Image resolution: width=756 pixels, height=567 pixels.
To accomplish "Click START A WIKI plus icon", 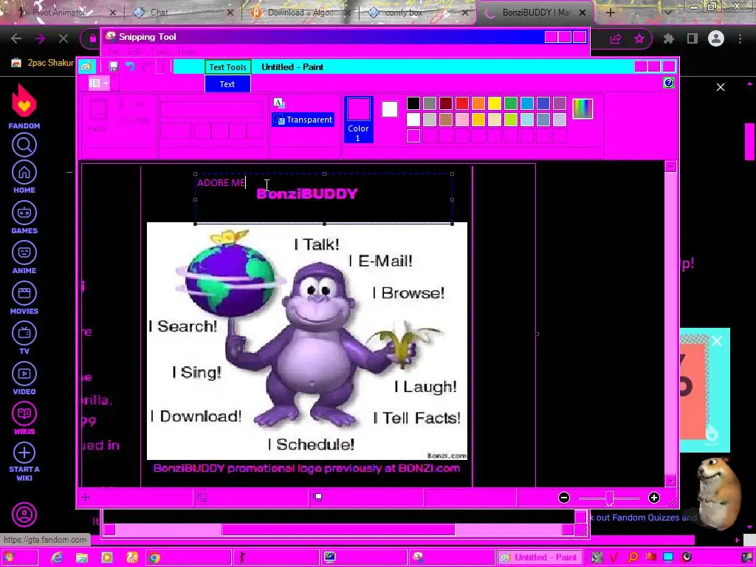I will pyautogui.click(x=24, y=453).
